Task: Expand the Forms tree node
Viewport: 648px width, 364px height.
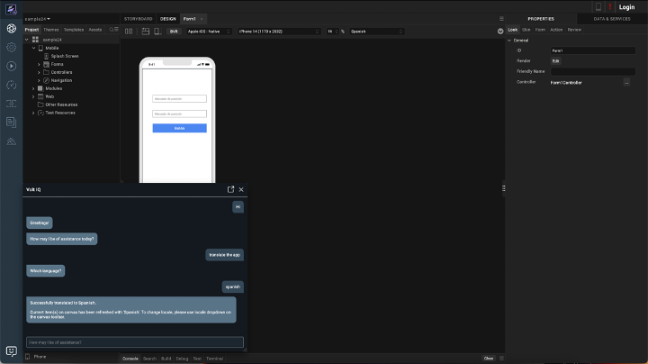Action: pyautogui.click(x=39, y=64)
